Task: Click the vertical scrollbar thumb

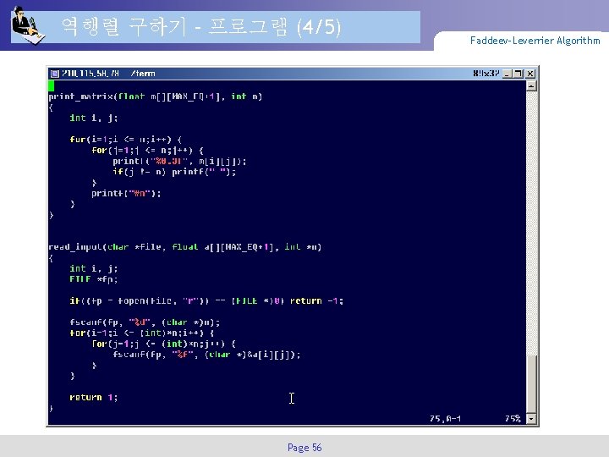Action: (531, 384)
